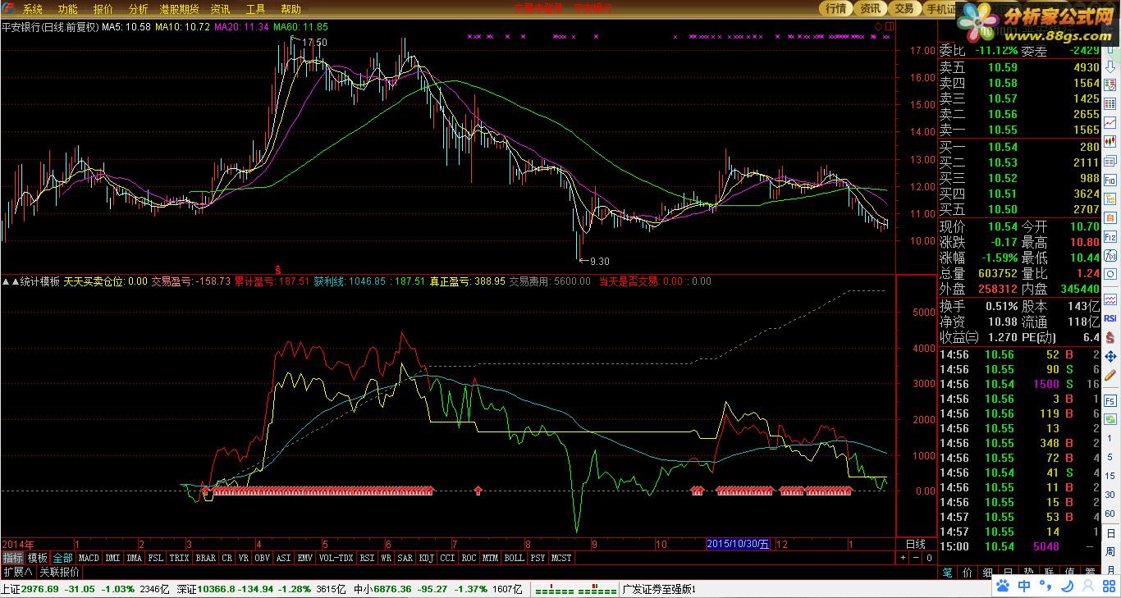Image resolution: width=1121 pixels, height=598 pixels.
Task: Open the 关联报价 tab
Action: (59, 572)
